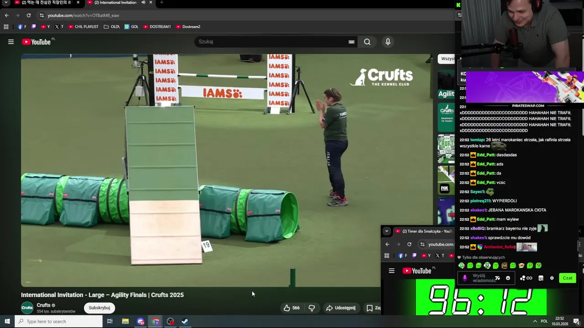Open the Twitch bookmark icon

tap(33, 27)
